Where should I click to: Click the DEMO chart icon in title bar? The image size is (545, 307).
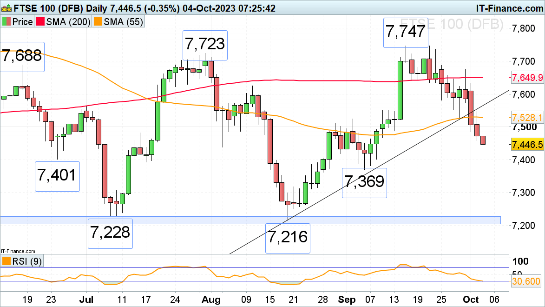(6, 8)
